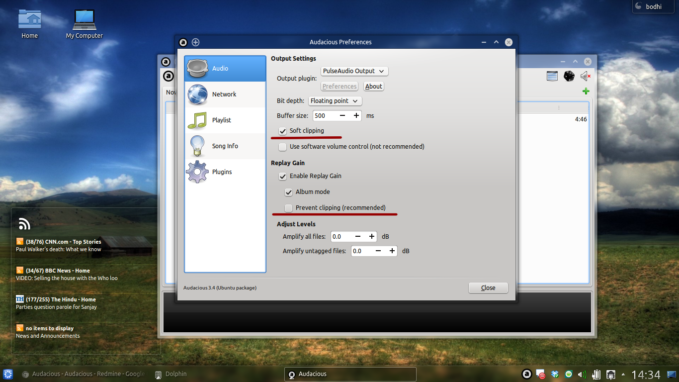The image size is (679, 382).
Task: Click the Close button in preferences dialog
Action: click(488, 288)
